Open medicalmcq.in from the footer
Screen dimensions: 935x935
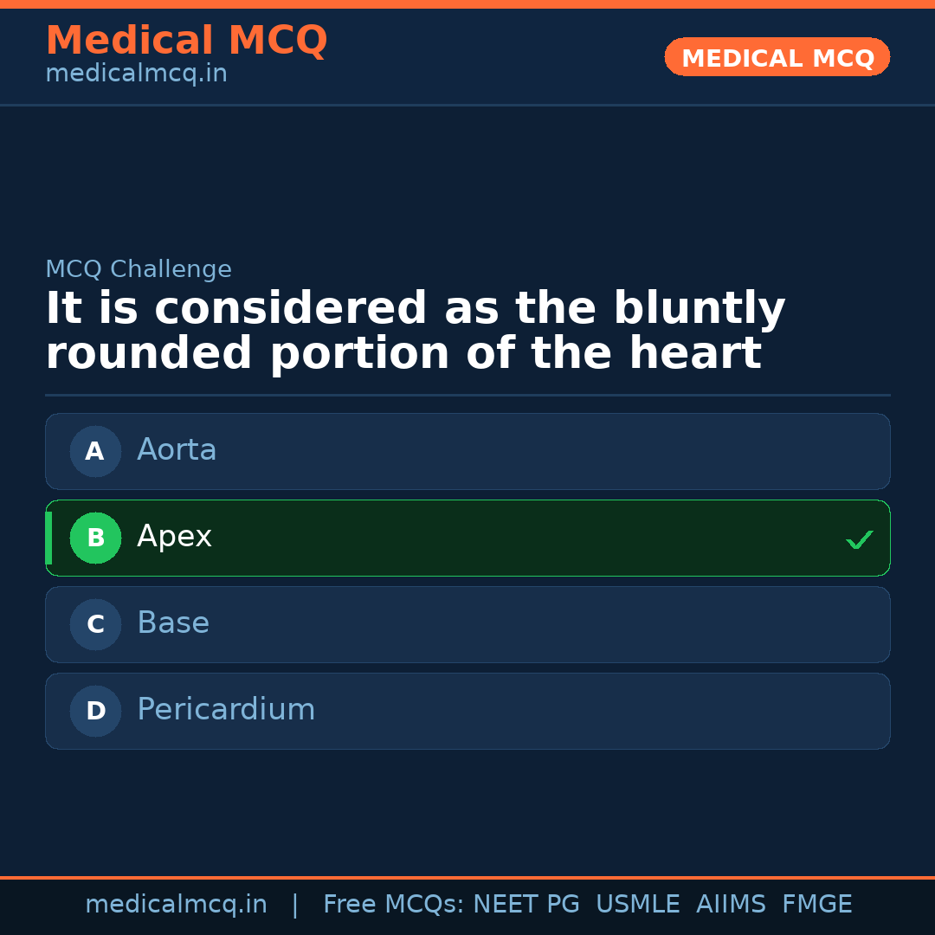(x=177, y=903)
